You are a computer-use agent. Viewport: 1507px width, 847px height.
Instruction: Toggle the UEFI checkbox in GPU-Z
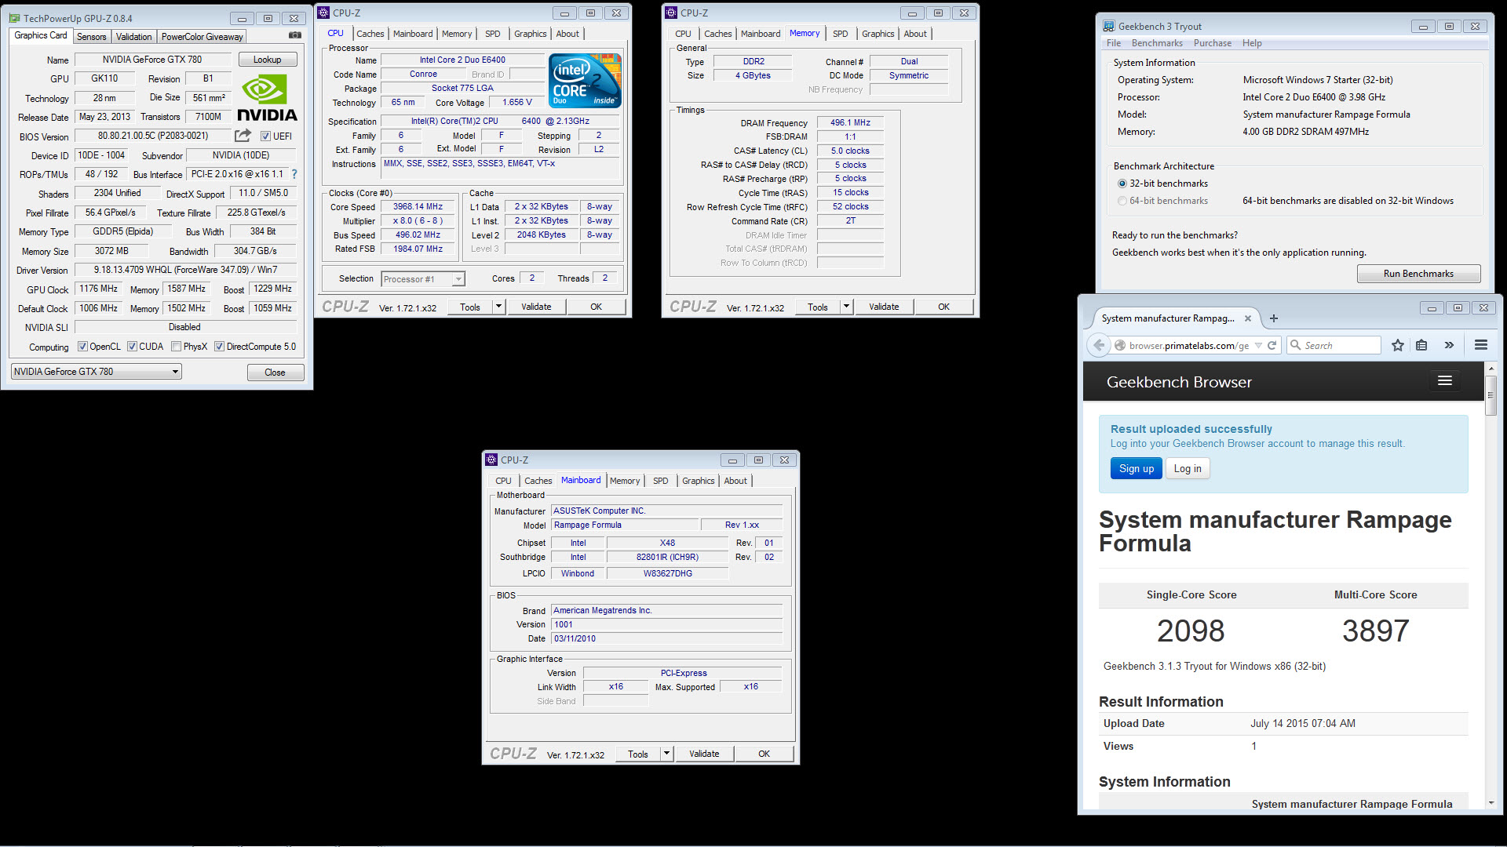(265, 136)
